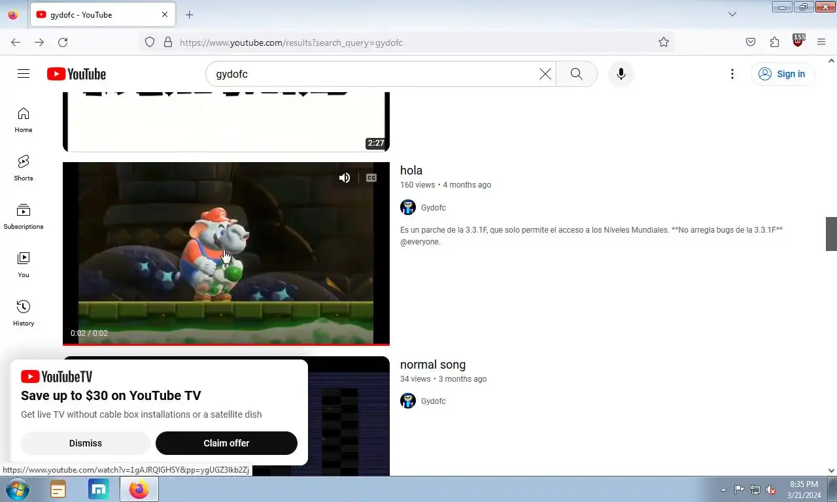The width and height of the screenshot is (837, 502).
Task: Toggle captions on hola preview
Action: tap(371, 178)
